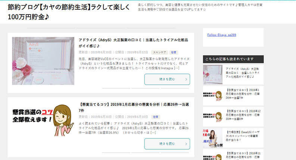The width and height of the screenshot is (296, 160).
Task: Open sidebar 2019年1月 懸賞 post thumbnail
Action: [x=213, y=95]
